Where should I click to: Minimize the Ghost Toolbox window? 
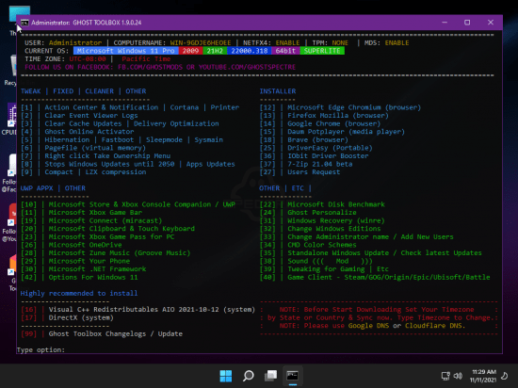pos(445,23)
